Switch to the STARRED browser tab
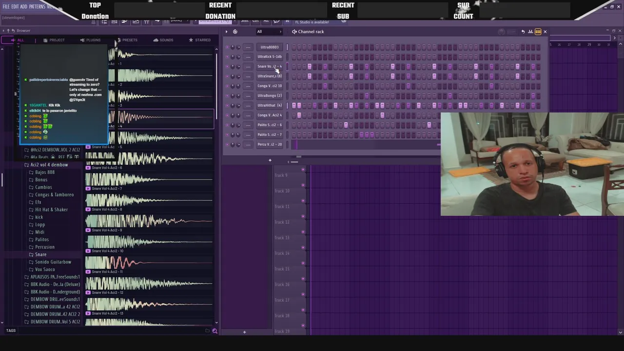The height and width of the screenshot is (351, 624). click(200, 40)
